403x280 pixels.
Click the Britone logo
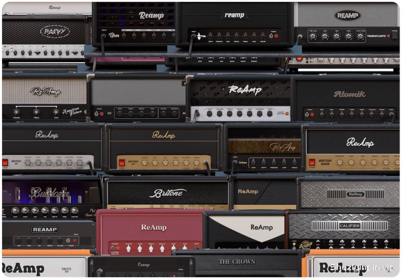tap(168, 193)
